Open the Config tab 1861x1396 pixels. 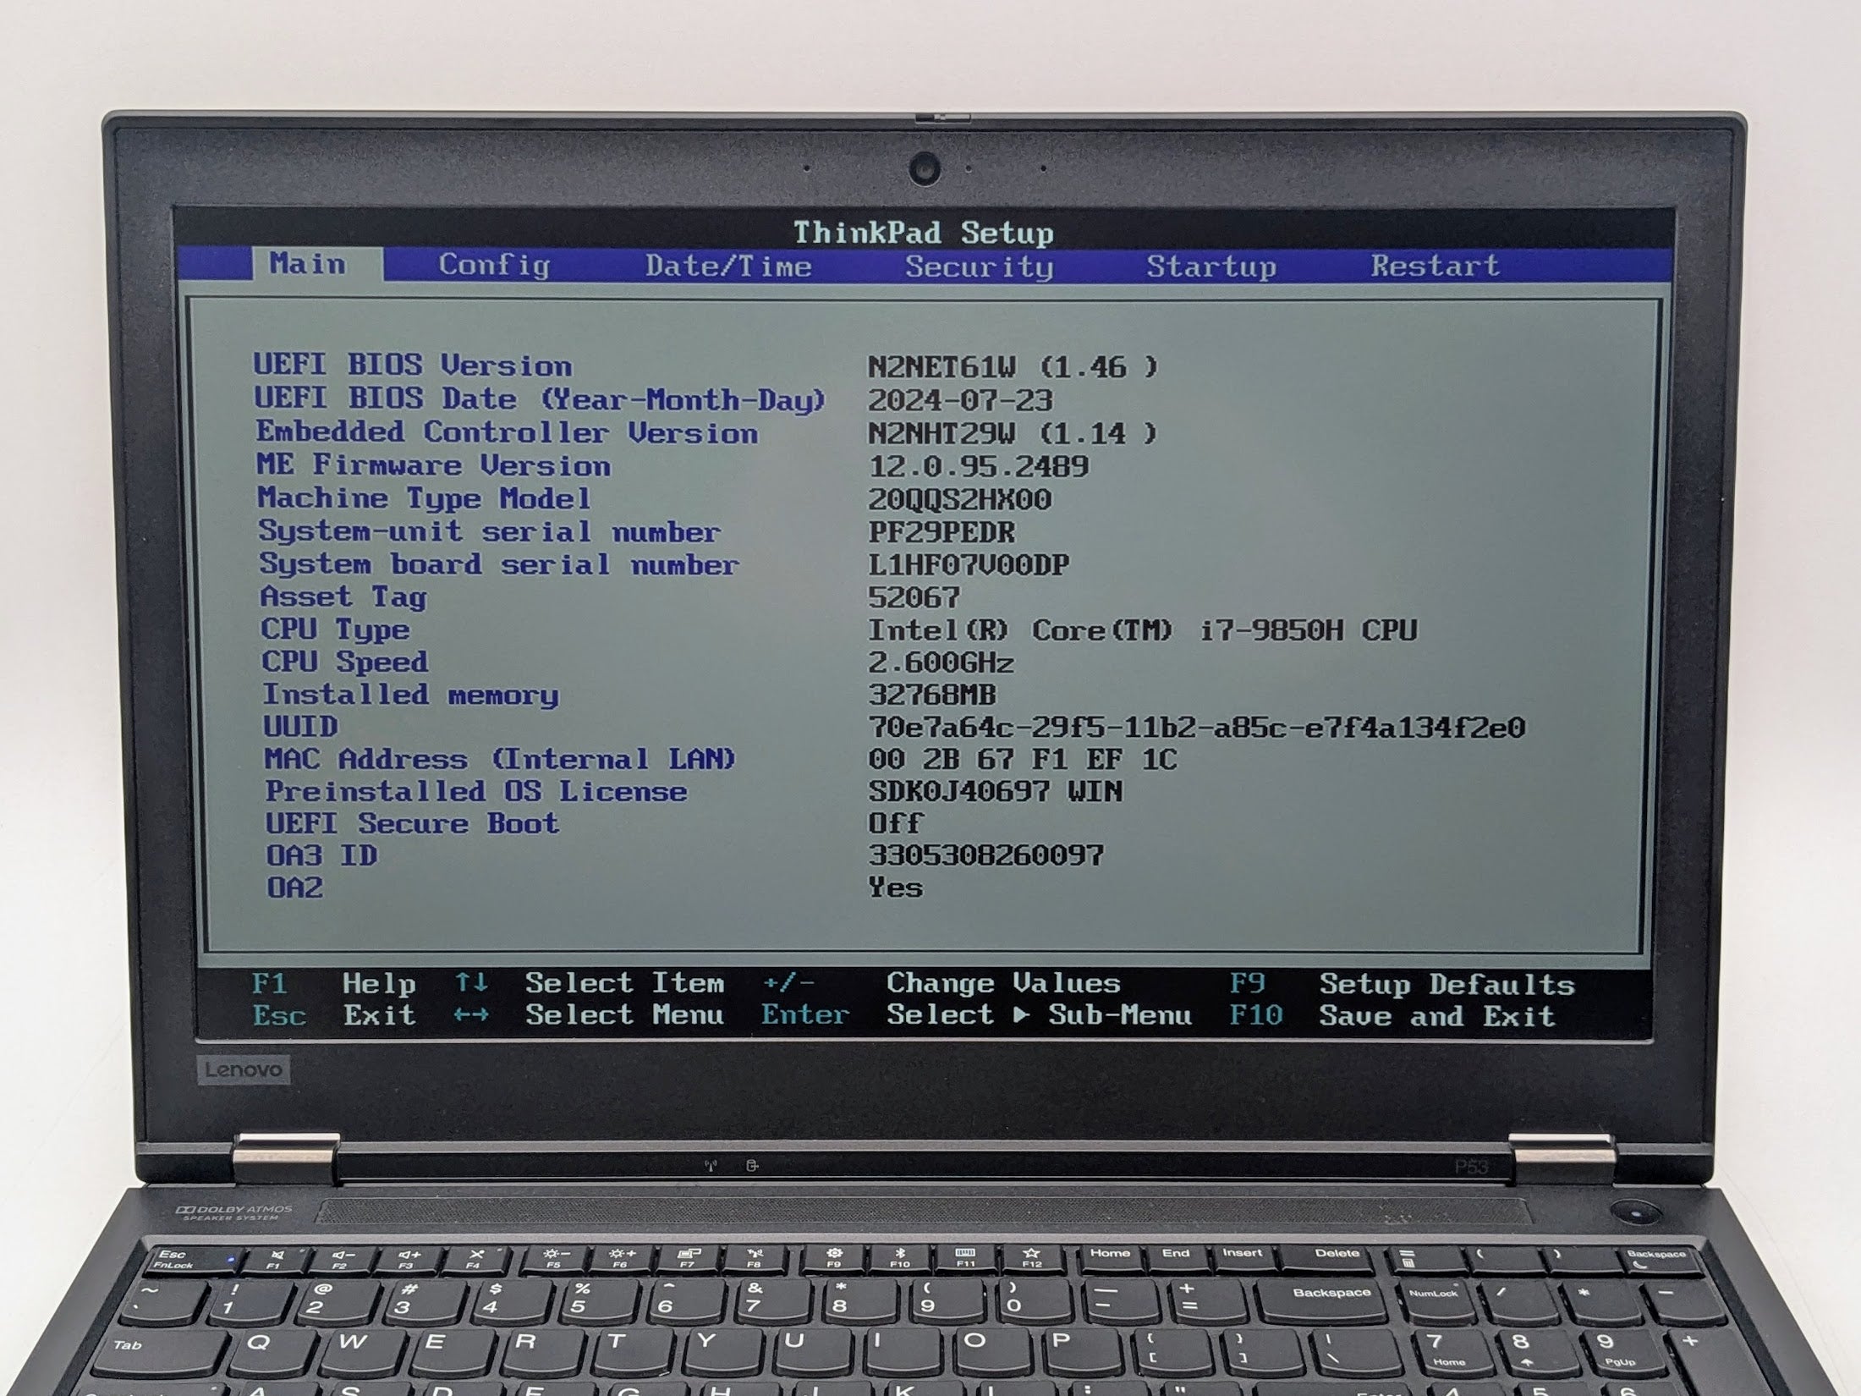pyautogui.click(x=494, y=266)
